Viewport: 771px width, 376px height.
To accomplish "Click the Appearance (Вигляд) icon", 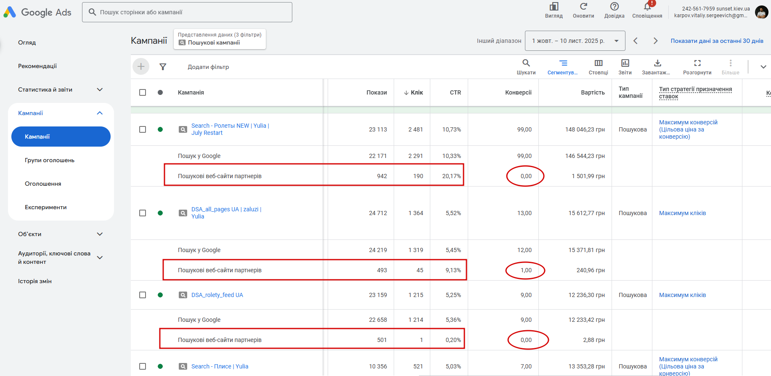I will click(x=554, y=7).
